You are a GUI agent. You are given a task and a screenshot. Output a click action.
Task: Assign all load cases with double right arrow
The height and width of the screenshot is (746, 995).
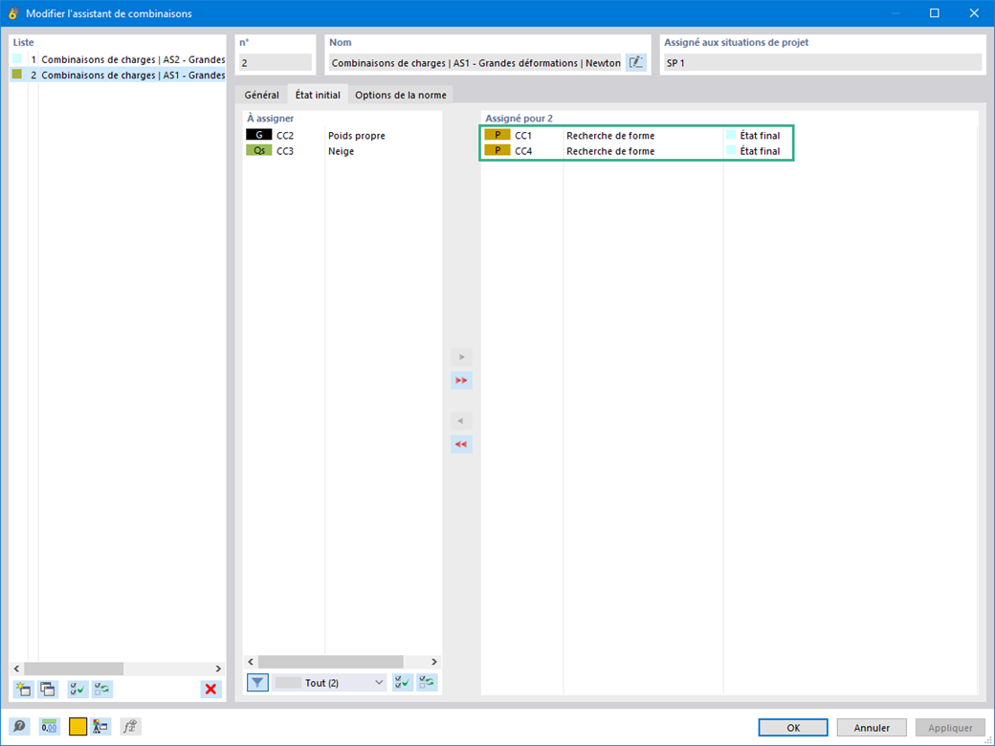tap(461, 381)
